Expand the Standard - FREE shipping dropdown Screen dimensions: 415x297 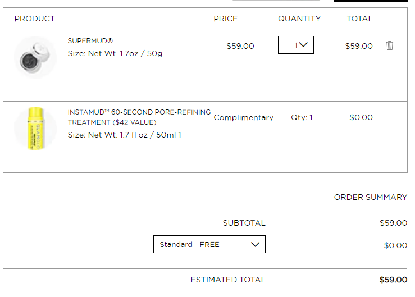click(x=209, y=244)
